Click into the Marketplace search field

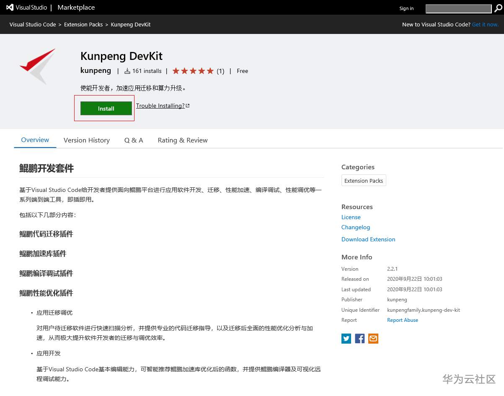(458, 8)
